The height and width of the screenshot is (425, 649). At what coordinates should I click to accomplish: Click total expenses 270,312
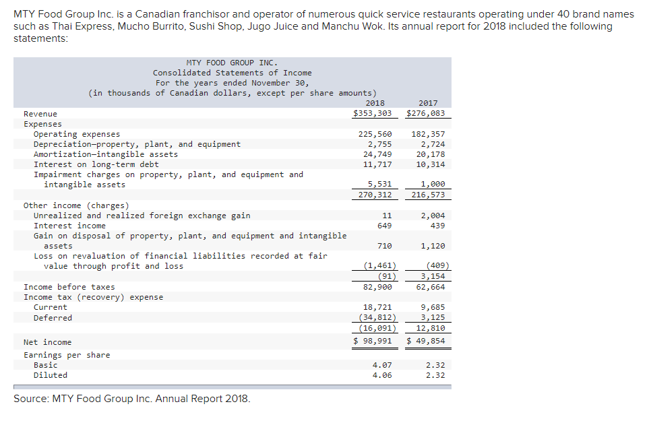pyautogui.click(x=375, y=195)
